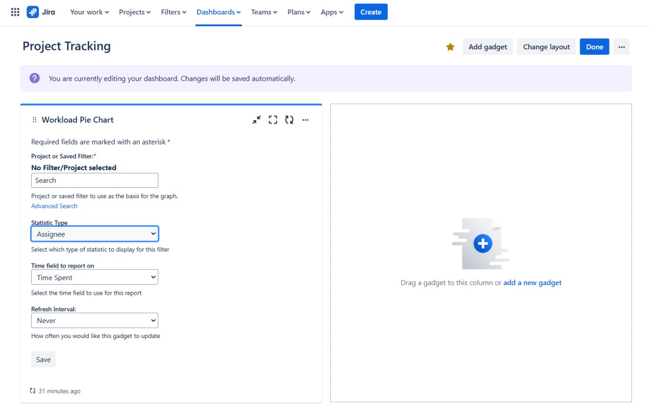This screenshot has height=405, width=650.
Task: Open Workload Pie Chart gadget options menu
Action: pos(306,120)
